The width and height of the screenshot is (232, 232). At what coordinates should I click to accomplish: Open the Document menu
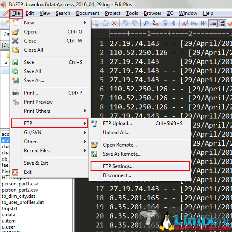(88, 13)
